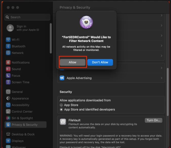
Task: Click the search magnifier icon
Action: tap(7, 17)
